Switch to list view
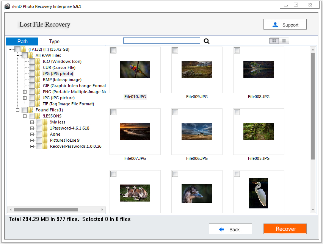This screenshot has width=323, height=244. tap(284, 41)
